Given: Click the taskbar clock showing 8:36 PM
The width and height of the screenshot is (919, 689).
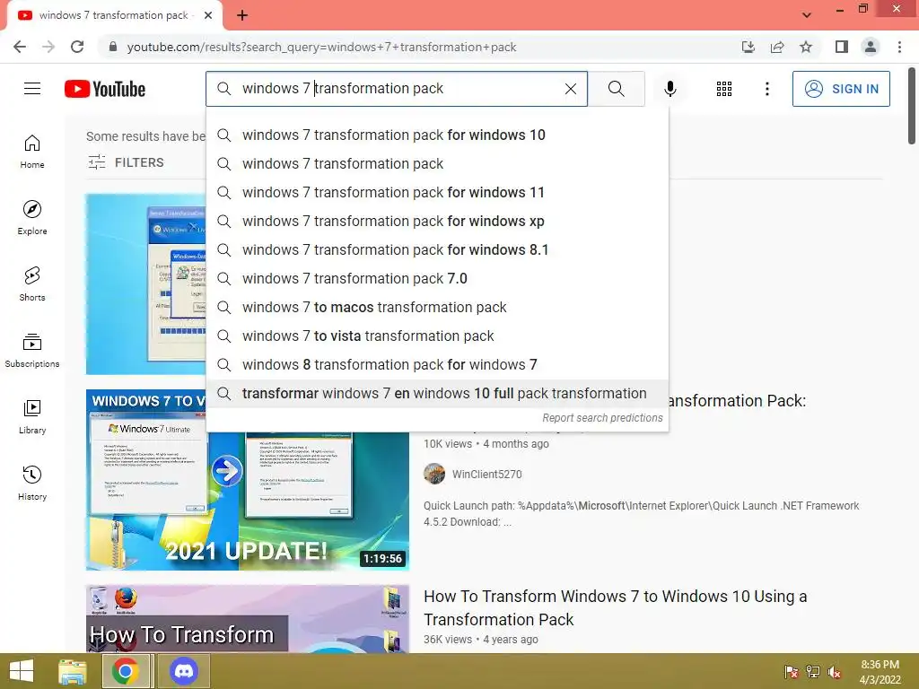Looking at the screenshot, I should [880, 672].
